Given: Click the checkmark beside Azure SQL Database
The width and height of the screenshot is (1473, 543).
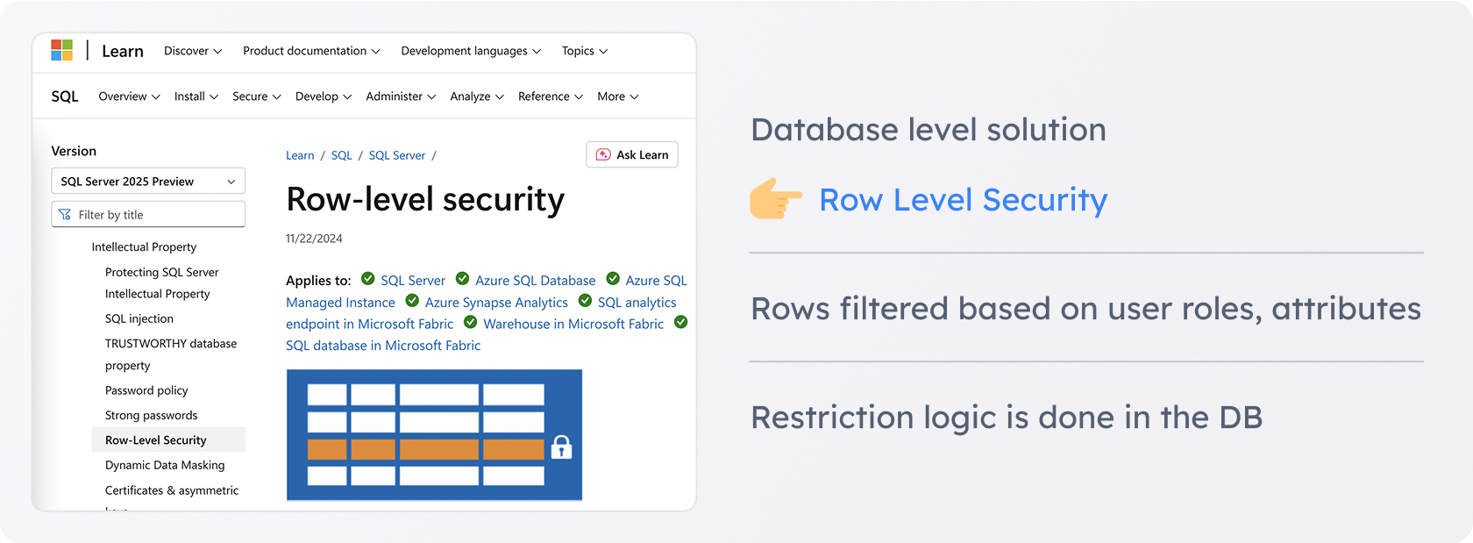Looking at the screenshot, I should tap(462, 279).
